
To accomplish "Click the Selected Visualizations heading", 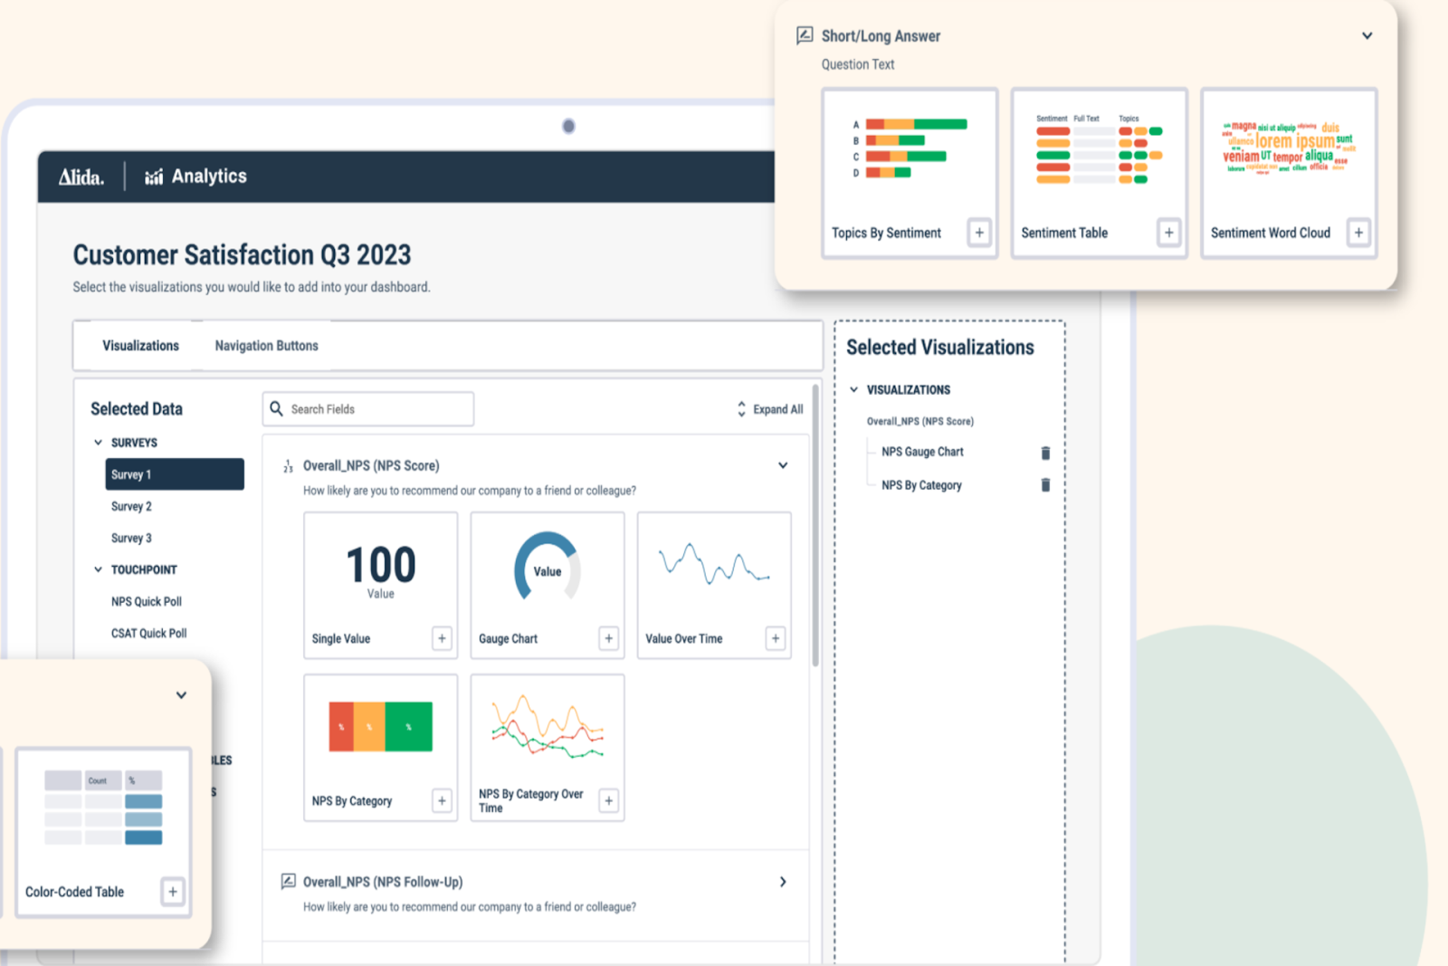I will [939, 348].
